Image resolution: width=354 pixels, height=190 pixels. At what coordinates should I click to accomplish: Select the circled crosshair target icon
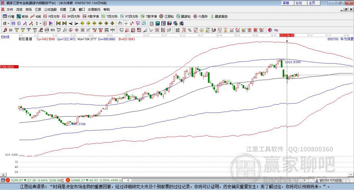pyautogui.click(x=71, y=30)
